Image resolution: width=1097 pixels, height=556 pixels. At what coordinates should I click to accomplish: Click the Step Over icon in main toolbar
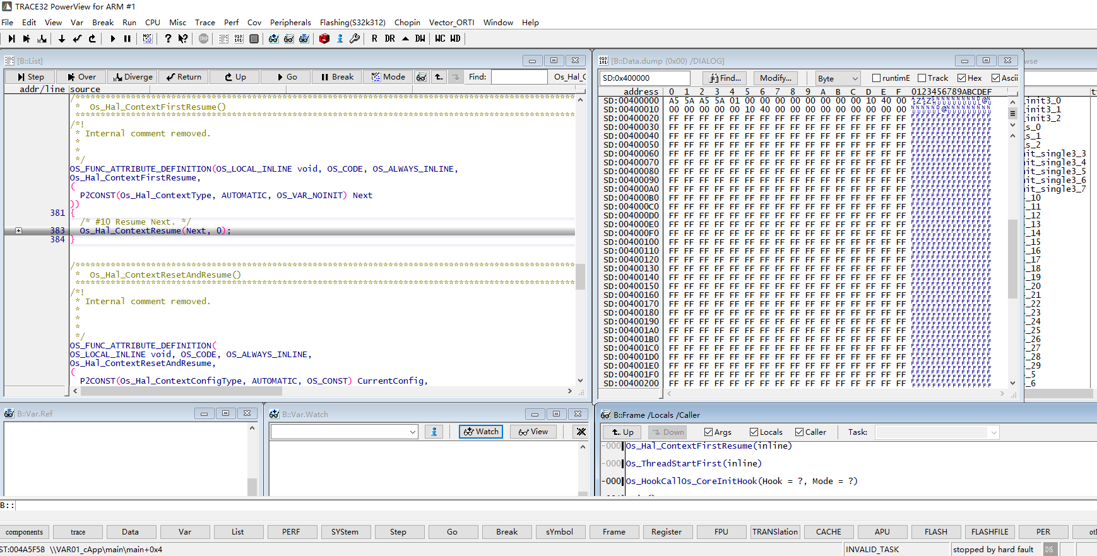coord(27,38)
